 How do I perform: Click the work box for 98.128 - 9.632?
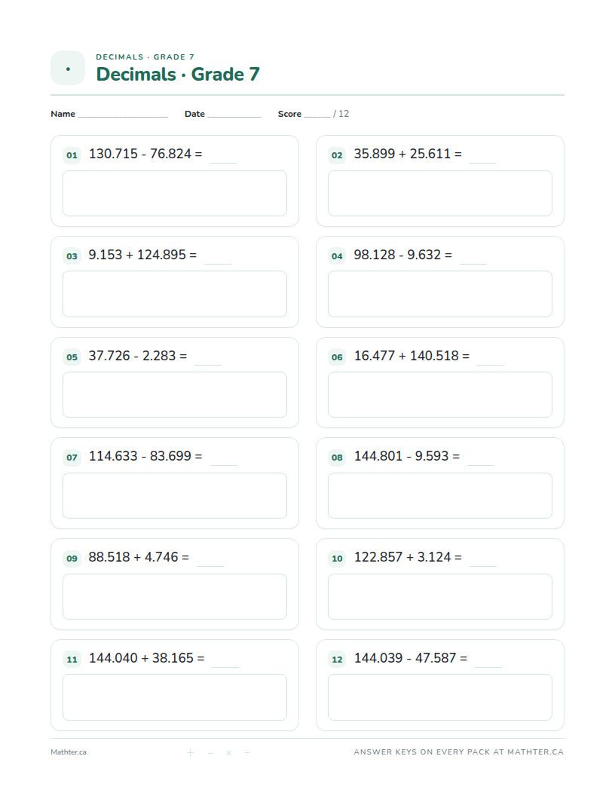[440, 294]
